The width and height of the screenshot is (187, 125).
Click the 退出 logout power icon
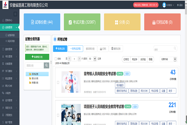point(178,5)
